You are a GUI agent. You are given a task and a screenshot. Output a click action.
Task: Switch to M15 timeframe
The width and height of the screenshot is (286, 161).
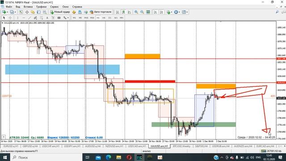pyautogui.click(x=86, y=18)
